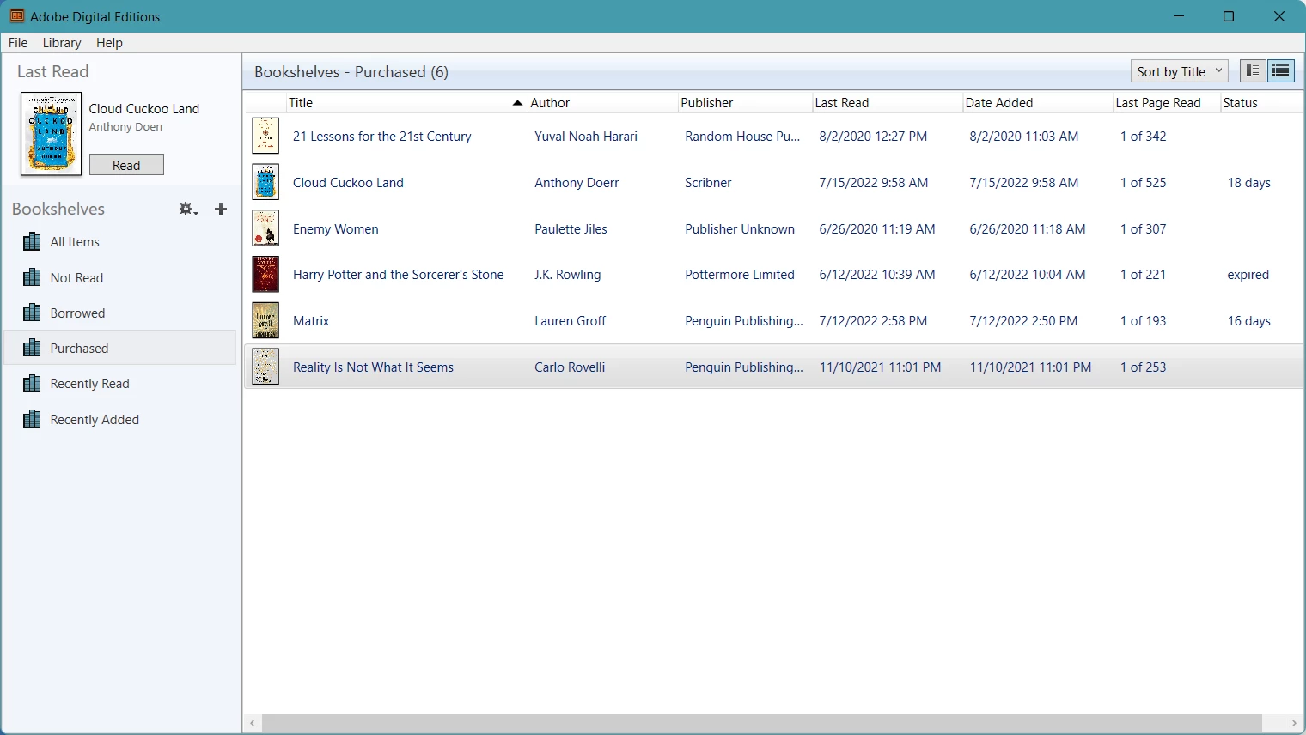Click publisher "Scribner"
Image resolution: width=1306 pixels, height=735 pixels.
[708, 183]
